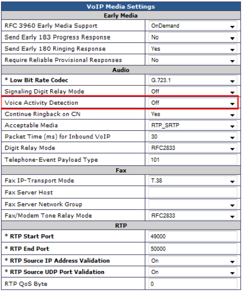Expand Signaling Digit Relay Mode dropdown
The height and width of the screenshot is (291, 242).
click(x=193, y=91)
